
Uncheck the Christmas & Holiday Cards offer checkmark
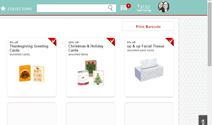[112, 41]
